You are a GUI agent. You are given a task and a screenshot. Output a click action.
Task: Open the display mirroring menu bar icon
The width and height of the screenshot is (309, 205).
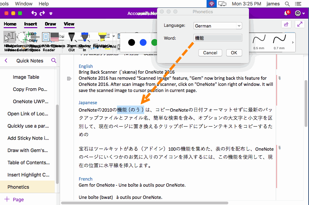point(223,4)
